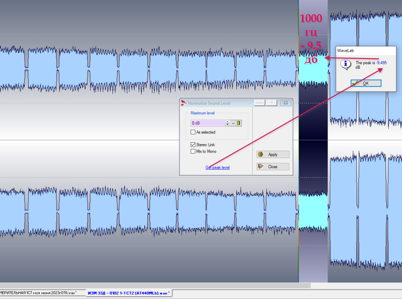
Task: Click the Get peak level link
Action: click(x=217, y=168)
